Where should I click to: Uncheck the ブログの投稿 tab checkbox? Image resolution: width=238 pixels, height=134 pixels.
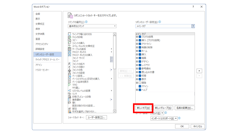(140, 37)
